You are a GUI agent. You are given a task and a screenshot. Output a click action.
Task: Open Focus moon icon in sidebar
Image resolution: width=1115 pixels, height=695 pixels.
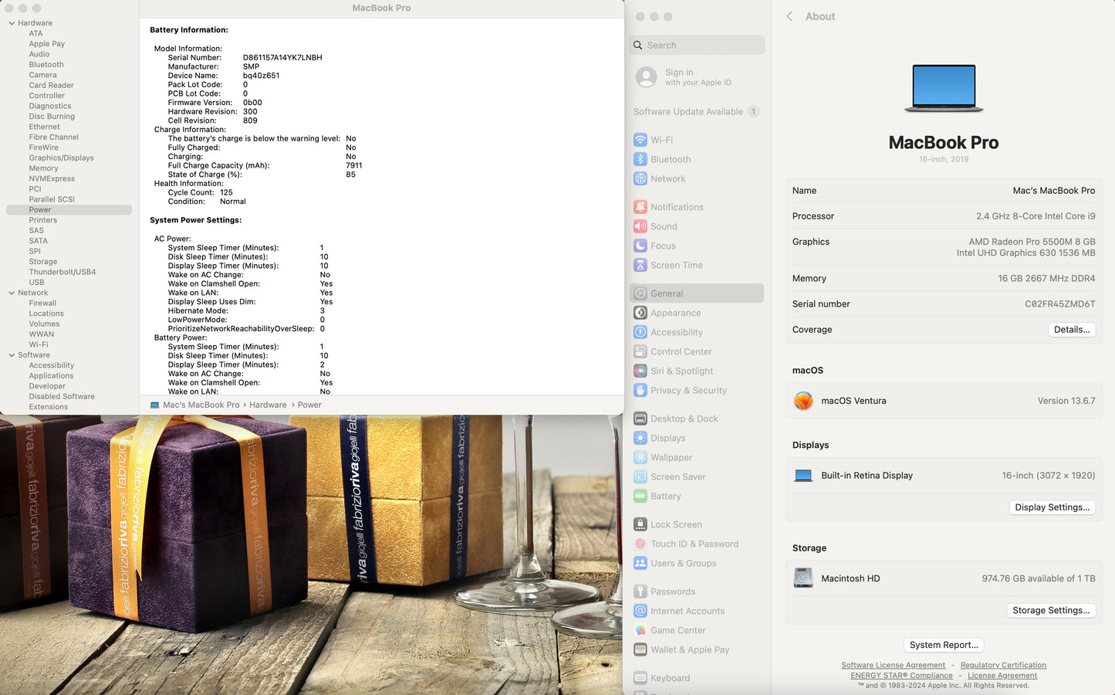click(x=640, y=246)
